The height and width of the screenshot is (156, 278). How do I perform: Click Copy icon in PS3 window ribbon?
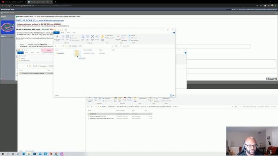63,37
